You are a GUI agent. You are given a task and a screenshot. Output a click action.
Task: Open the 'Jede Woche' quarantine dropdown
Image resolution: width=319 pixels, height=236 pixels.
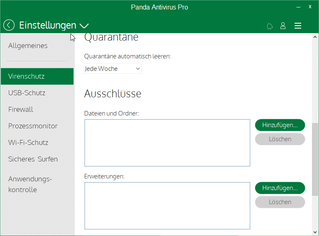point(113,69)
